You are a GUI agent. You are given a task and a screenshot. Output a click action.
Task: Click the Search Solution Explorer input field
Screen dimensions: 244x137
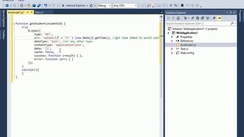point(197,24)
